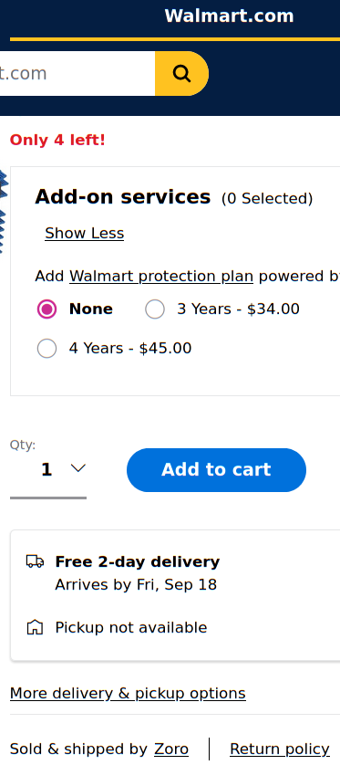The image size is (340, 765).
Task: Open More delivery & pickup options
Action: point(128,693)
